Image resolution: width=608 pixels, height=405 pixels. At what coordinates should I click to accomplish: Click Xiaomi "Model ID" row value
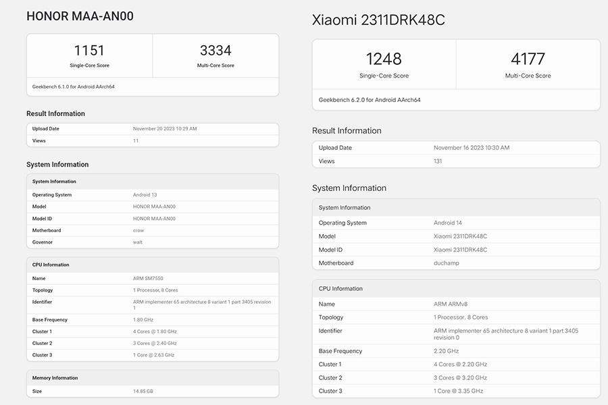click(x=460, y=250)
